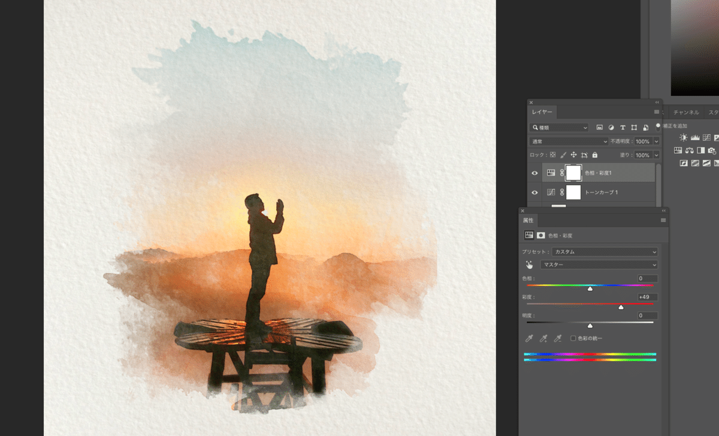This screenshot has height=436, width=719.
Task: Open the Layers panel flyout menu
Action: [657, 112]
